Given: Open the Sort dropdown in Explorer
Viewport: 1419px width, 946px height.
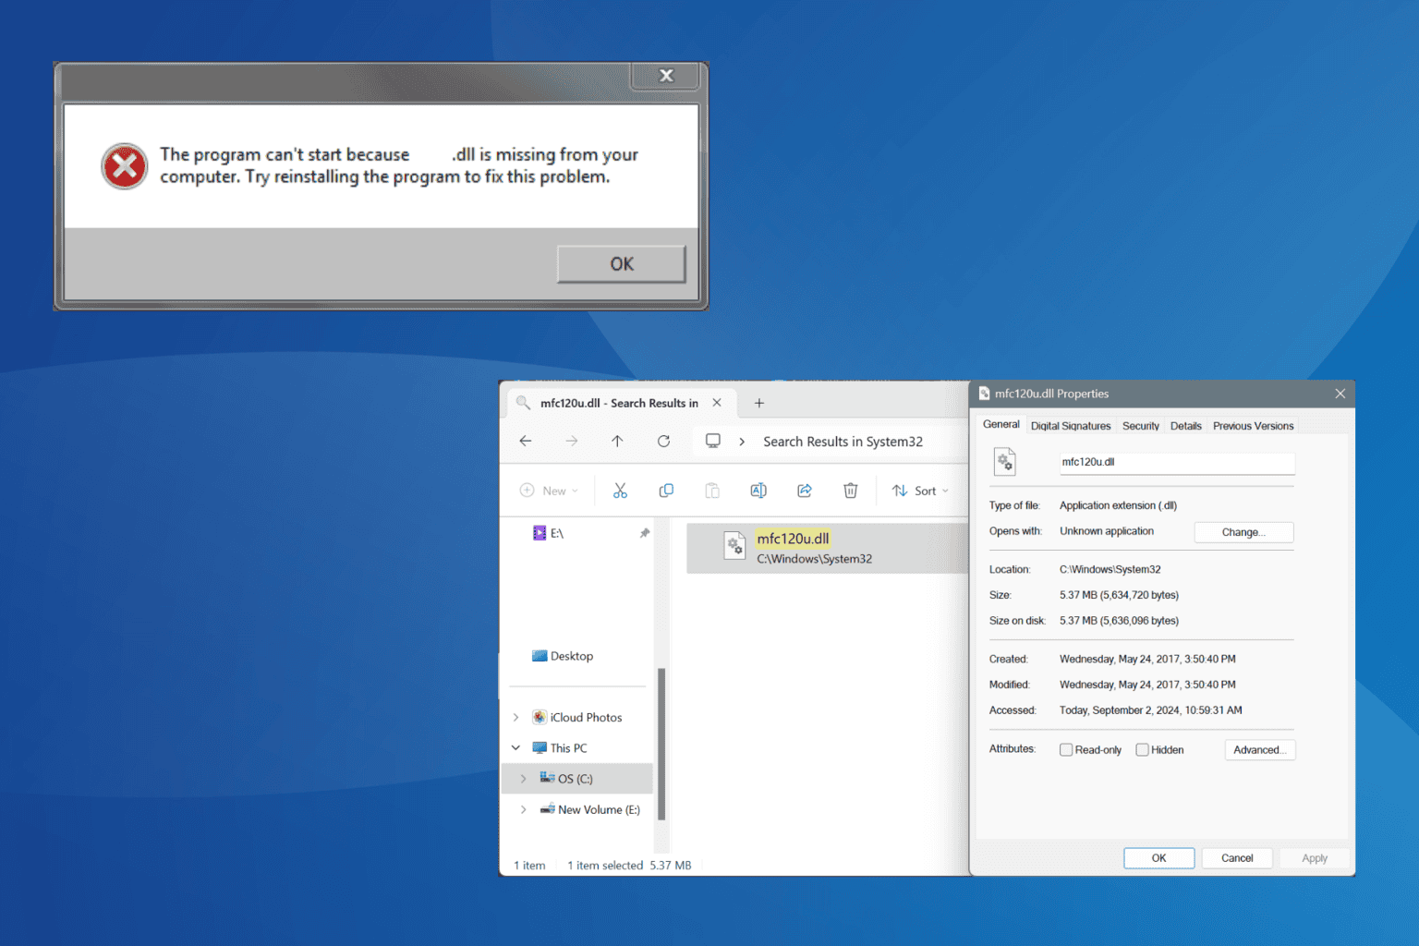Looking at the screenshot, I should pyautogui.click(x=920, y=491).
